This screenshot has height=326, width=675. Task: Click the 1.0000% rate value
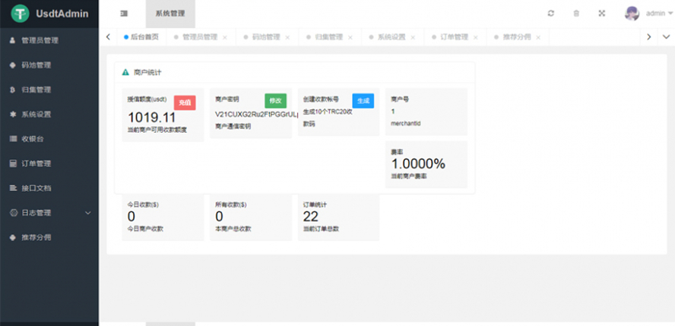point(418,164)
